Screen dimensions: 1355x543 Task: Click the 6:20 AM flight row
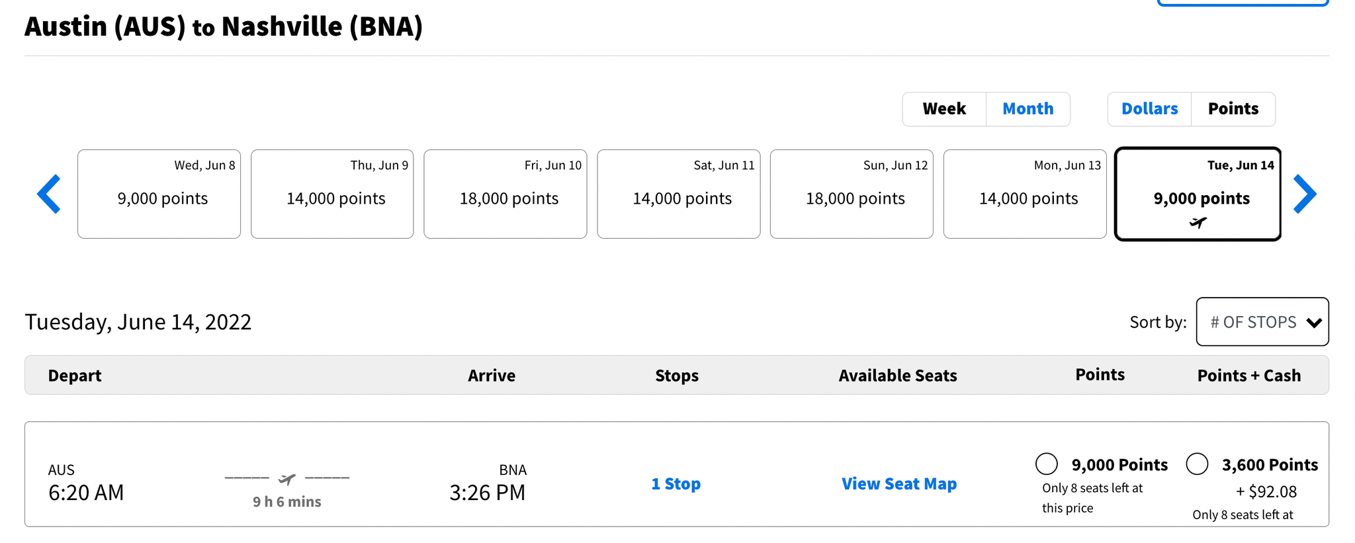[86, 492]
